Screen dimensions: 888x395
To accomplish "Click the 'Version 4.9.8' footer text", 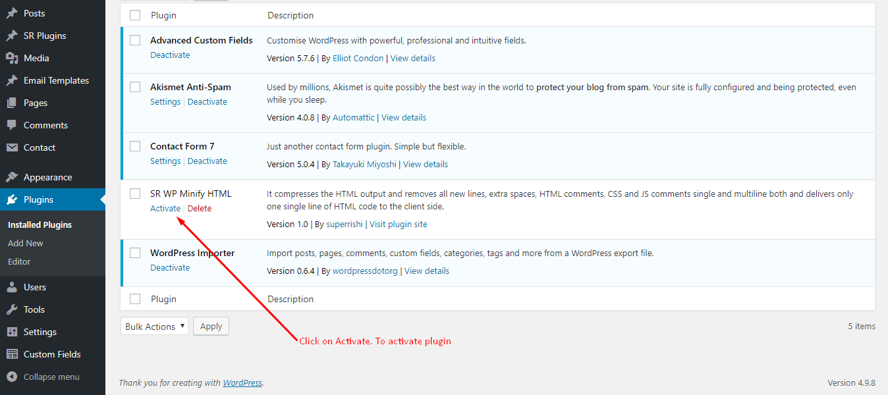I will [852, 382].
